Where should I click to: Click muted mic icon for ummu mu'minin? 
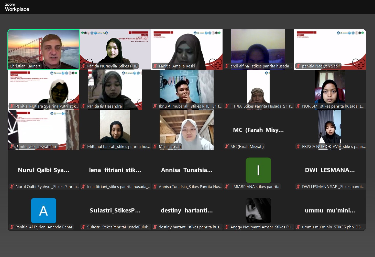coord(298,227)
